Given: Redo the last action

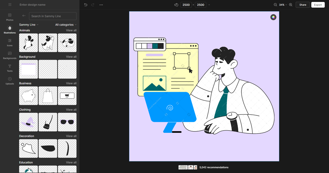Looking at the screenshot, I should click(93, 5).
